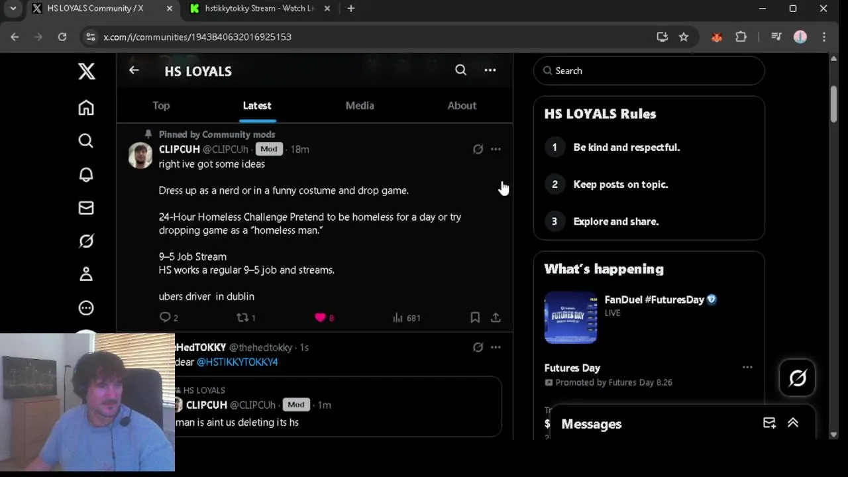848x477 pixels.
Task: Open Profile icon in the sidebar
Action: pos(86,274)
